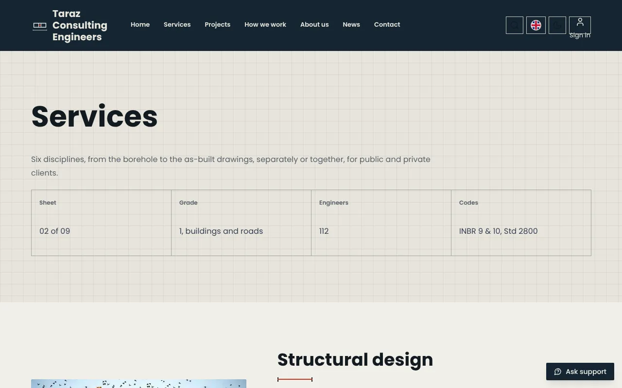This screenshot has height=388, width=622.
Task: Open the Contact menu item
Action: (387, 25)
